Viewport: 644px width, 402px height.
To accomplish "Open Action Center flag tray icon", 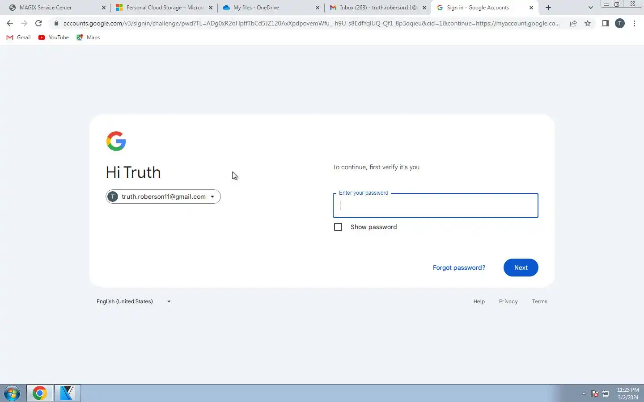I will pyautogui.click(x=595, y=394).
